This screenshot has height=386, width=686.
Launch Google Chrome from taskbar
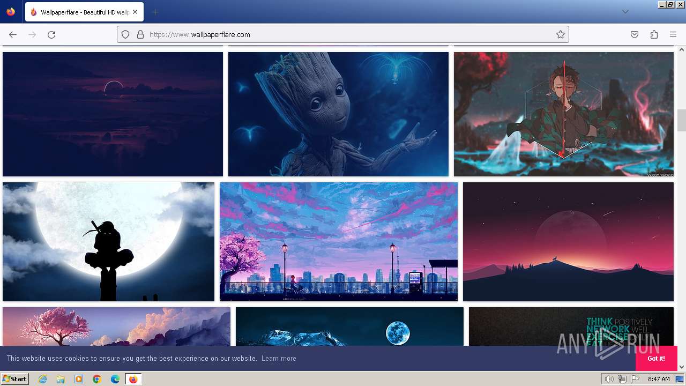coord(97,379)
